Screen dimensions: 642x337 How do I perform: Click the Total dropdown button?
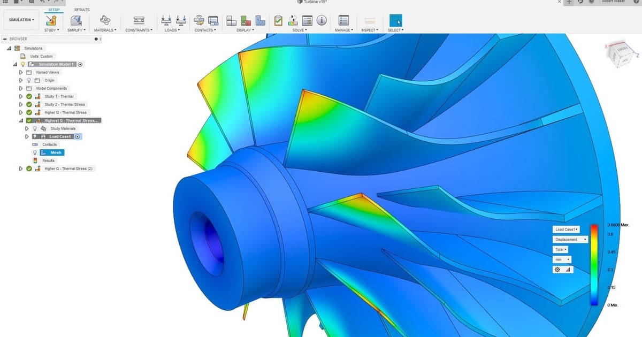[x=560, y=249]
